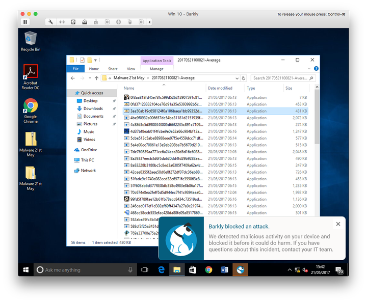Open VM settings wrench icon
367x302 pixels.
click(x=50, y=22)
